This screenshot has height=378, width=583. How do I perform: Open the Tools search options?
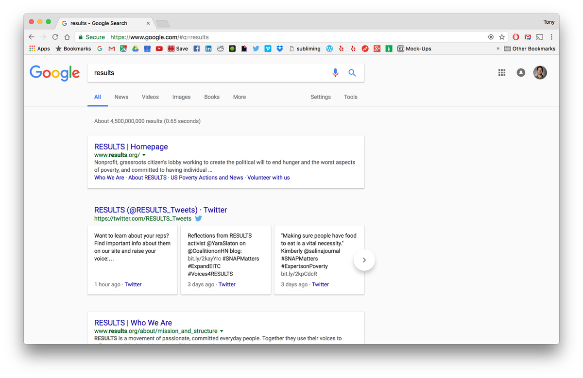pos(351,97)
